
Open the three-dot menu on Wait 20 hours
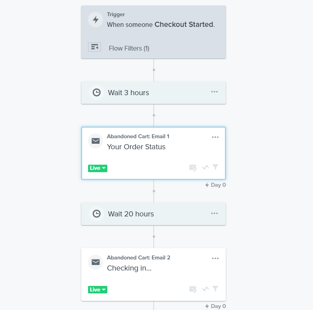point(214,213)
